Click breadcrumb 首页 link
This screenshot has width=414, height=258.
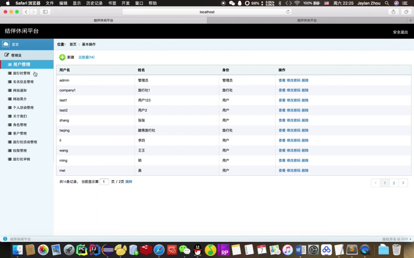pos(73,44)
